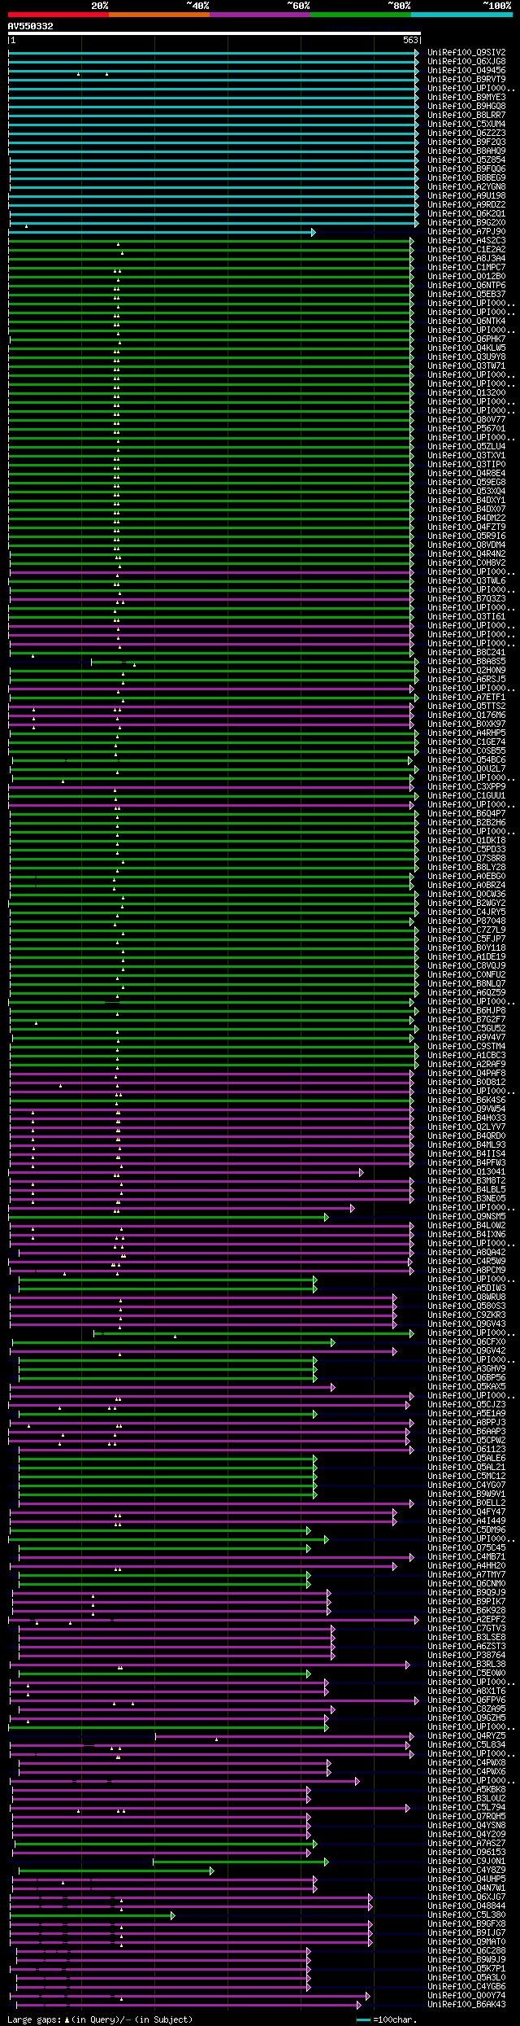This screenshot has height=2026, width=520.
Task: Select hit UniRef100_B0ELL2
Action: pyautogui.click(x=466, y=1503)
